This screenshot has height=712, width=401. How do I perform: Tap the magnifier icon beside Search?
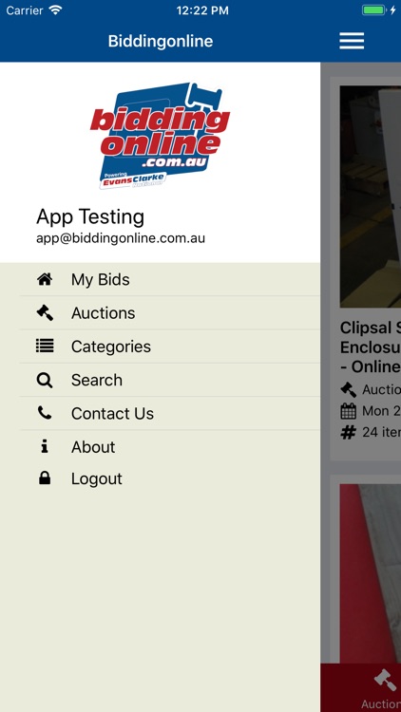tap(45, 380)
